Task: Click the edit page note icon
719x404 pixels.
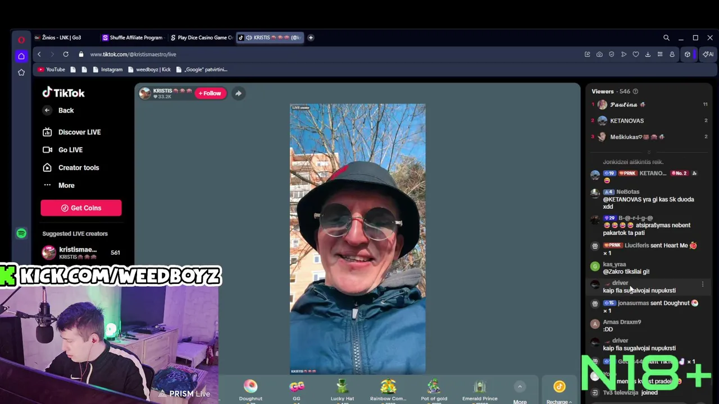Action: [588, 54]
